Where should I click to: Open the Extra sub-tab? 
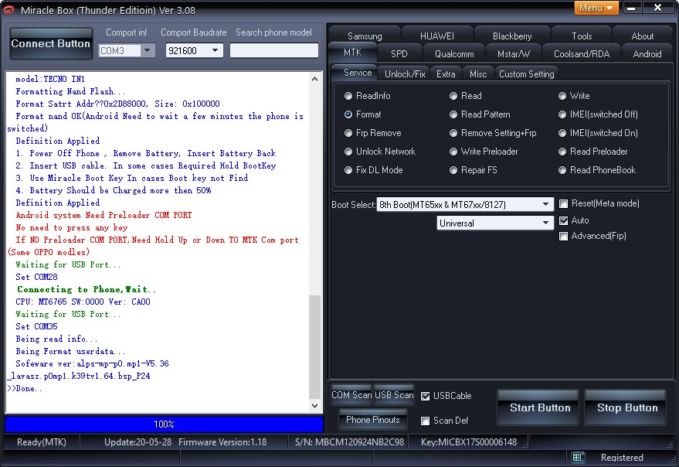446,73
